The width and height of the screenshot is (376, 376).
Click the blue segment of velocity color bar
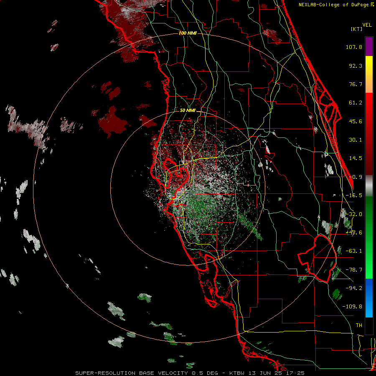click(369, 298)
